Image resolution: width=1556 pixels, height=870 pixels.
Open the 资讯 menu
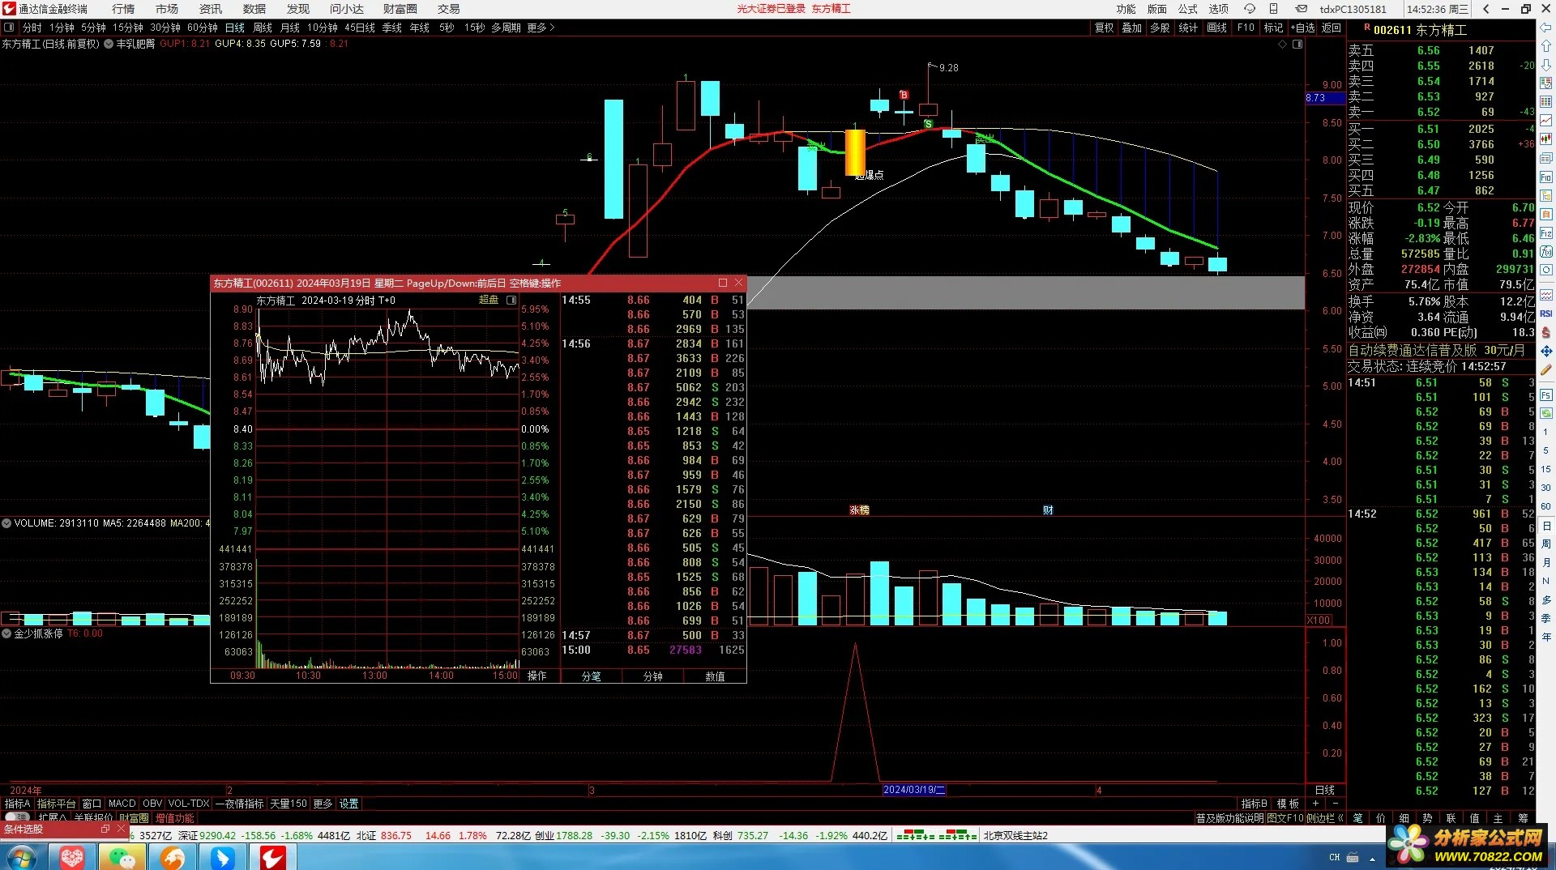(x=211, y=9)
